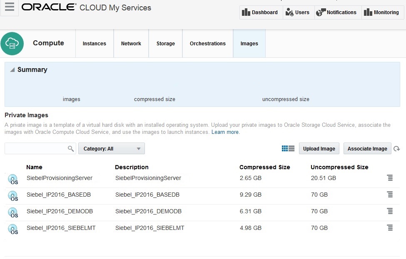Screen dimensions: 406x259
Task: Open the Users section icon
Action: click(x=298, y=12)
